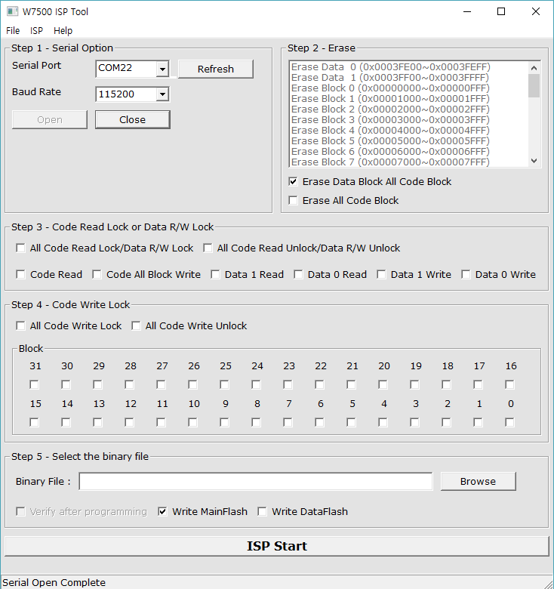The image size is (554, 589).
Task: Open the Help menu
Action: [63, 30]
